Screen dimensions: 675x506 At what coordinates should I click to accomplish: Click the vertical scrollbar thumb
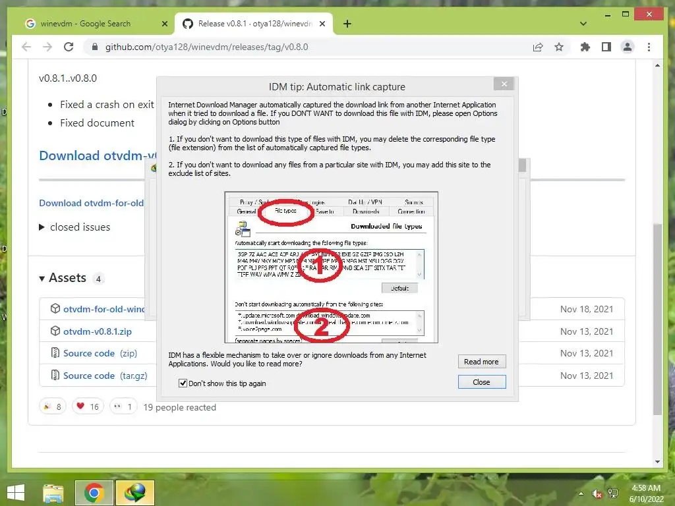[657, 320]
